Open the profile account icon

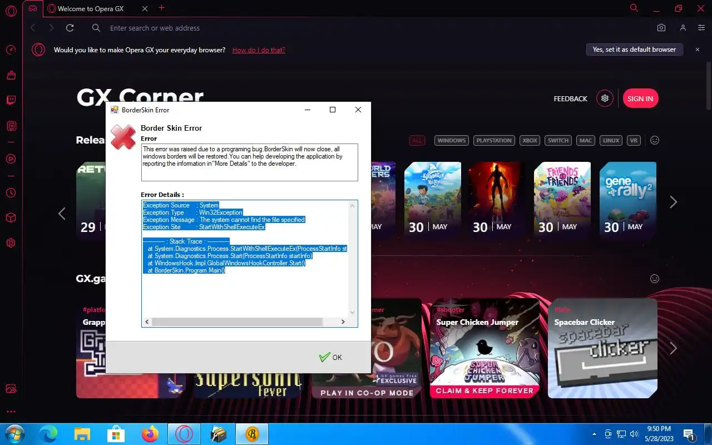click(683, 28)
